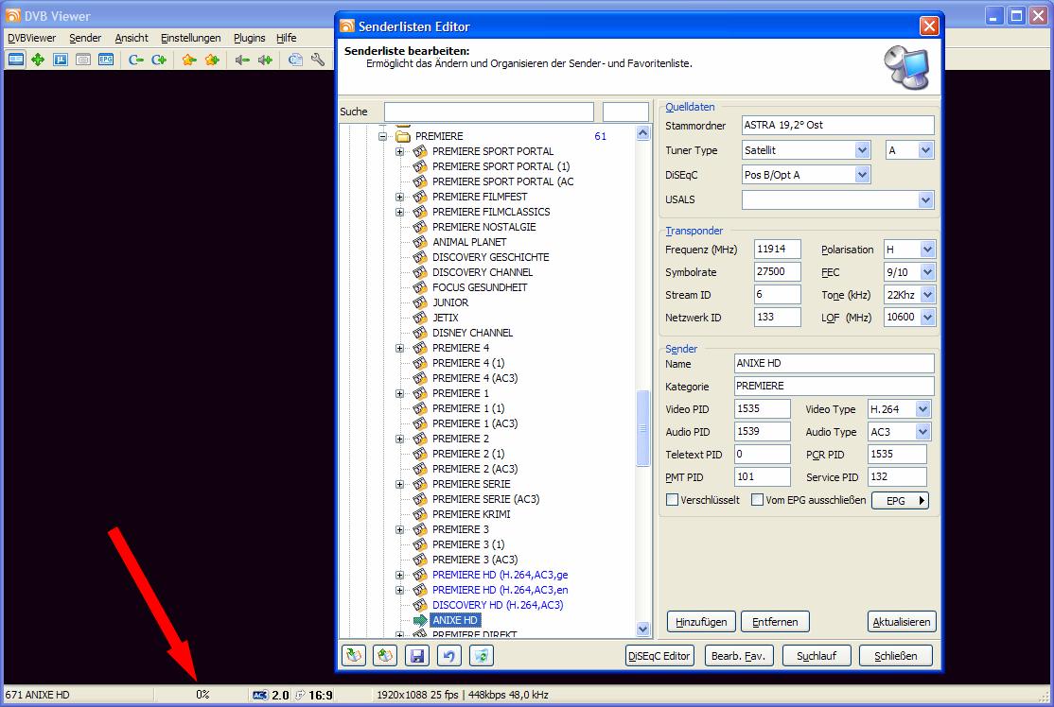1054x707 pixels.
Task: Open the Einstellungen menu
Action: point(191,38)
